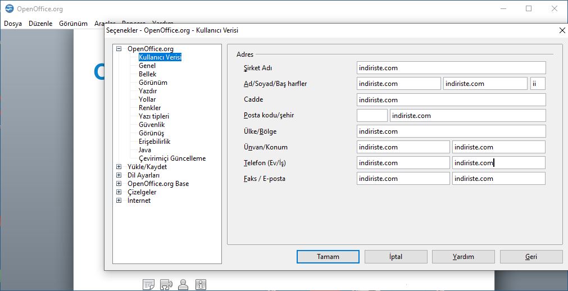Screen dimensions: 568x291
Task: Open the Düzenle menu
Action: coord(40,24)
